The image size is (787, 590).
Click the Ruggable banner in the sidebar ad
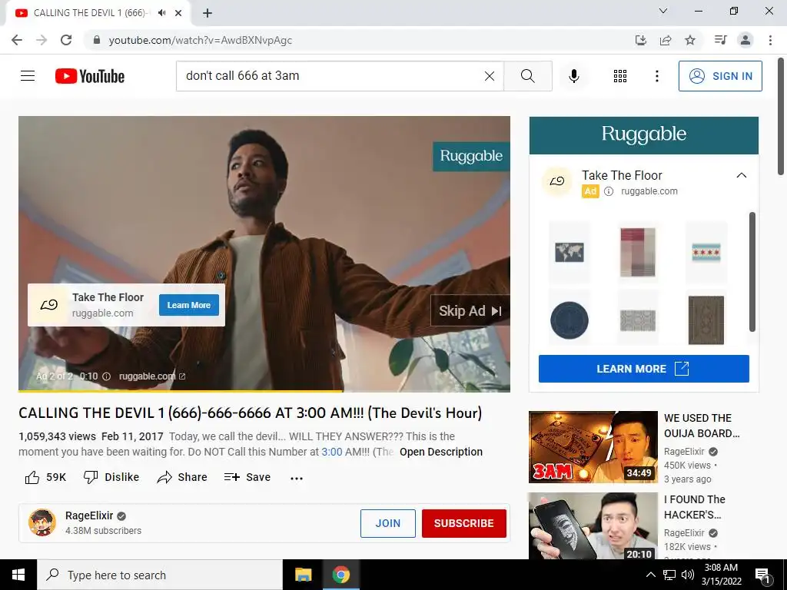pos(644,135)
